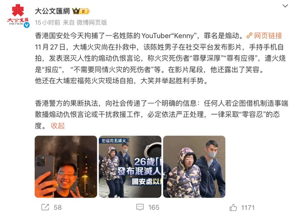Click the comment bubble icon
Viewport: 294px width, 216px height.
[140, 207]
